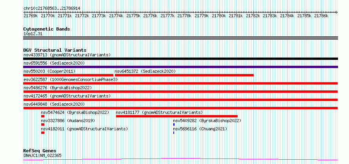Open the nsv5486276 (ByrskaBishop2022) label
Image resolution: width=349 pixels, height=164 pixels.
pos(58,88)
